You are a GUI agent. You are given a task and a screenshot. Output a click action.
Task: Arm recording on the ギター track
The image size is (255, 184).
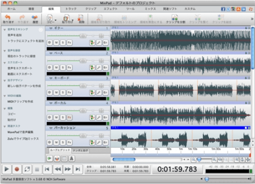50,43
